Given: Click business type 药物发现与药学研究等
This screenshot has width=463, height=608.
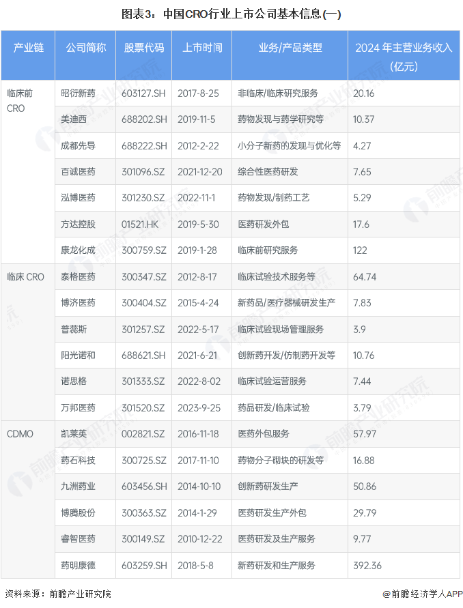Looking at the screenshot, I should point(281,119).
